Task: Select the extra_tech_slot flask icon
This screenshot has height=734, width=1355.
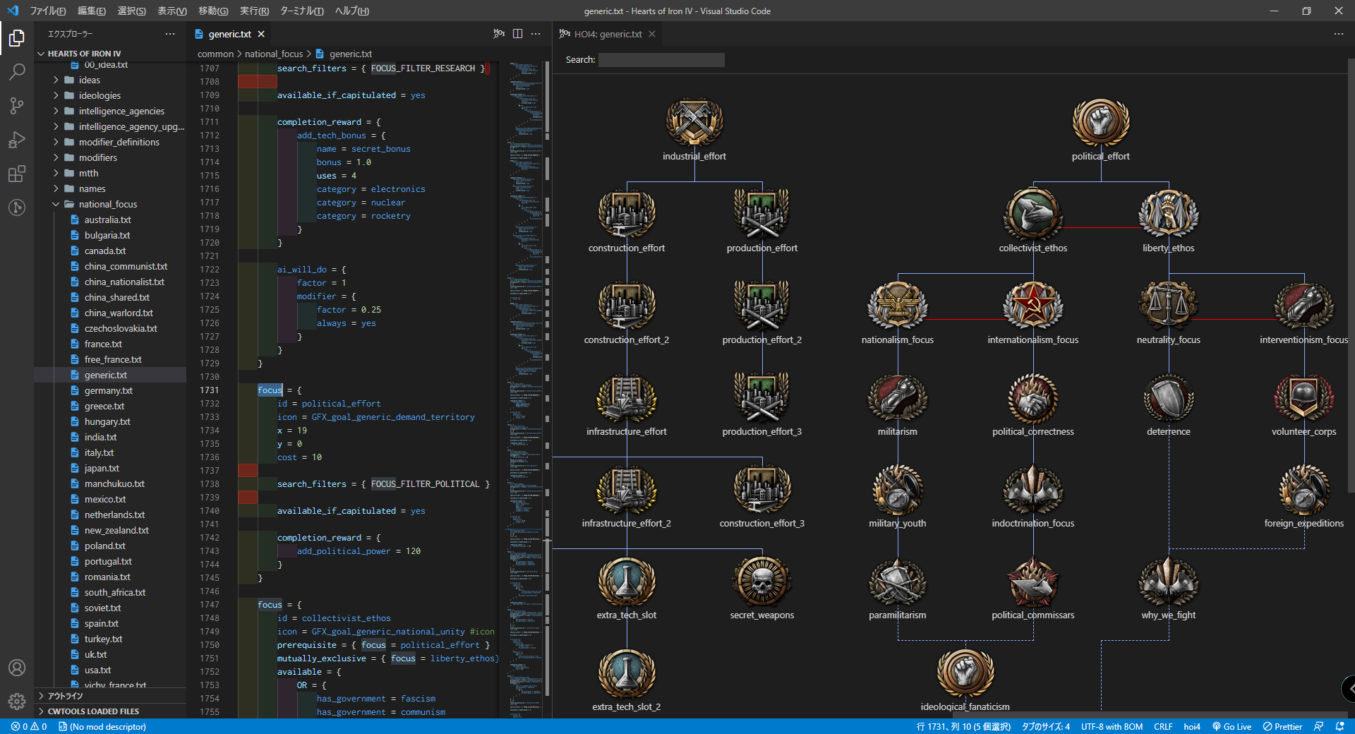Action: (627, 581)
